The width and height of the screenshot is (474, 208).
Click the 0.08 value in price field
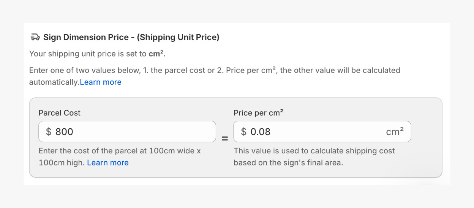[x=261, y=132]
